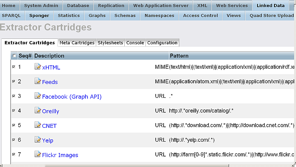Switch to the Stylesheets tab

click(110, 43)
